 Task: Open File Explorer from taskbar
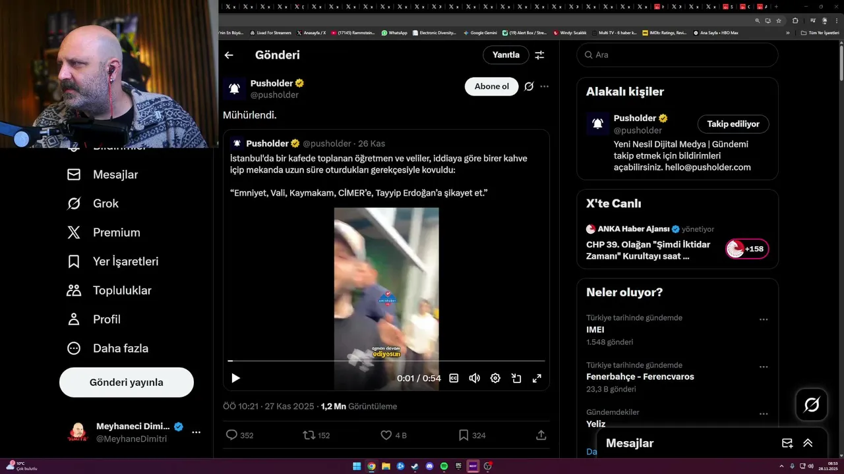click(x=386, y=466)
